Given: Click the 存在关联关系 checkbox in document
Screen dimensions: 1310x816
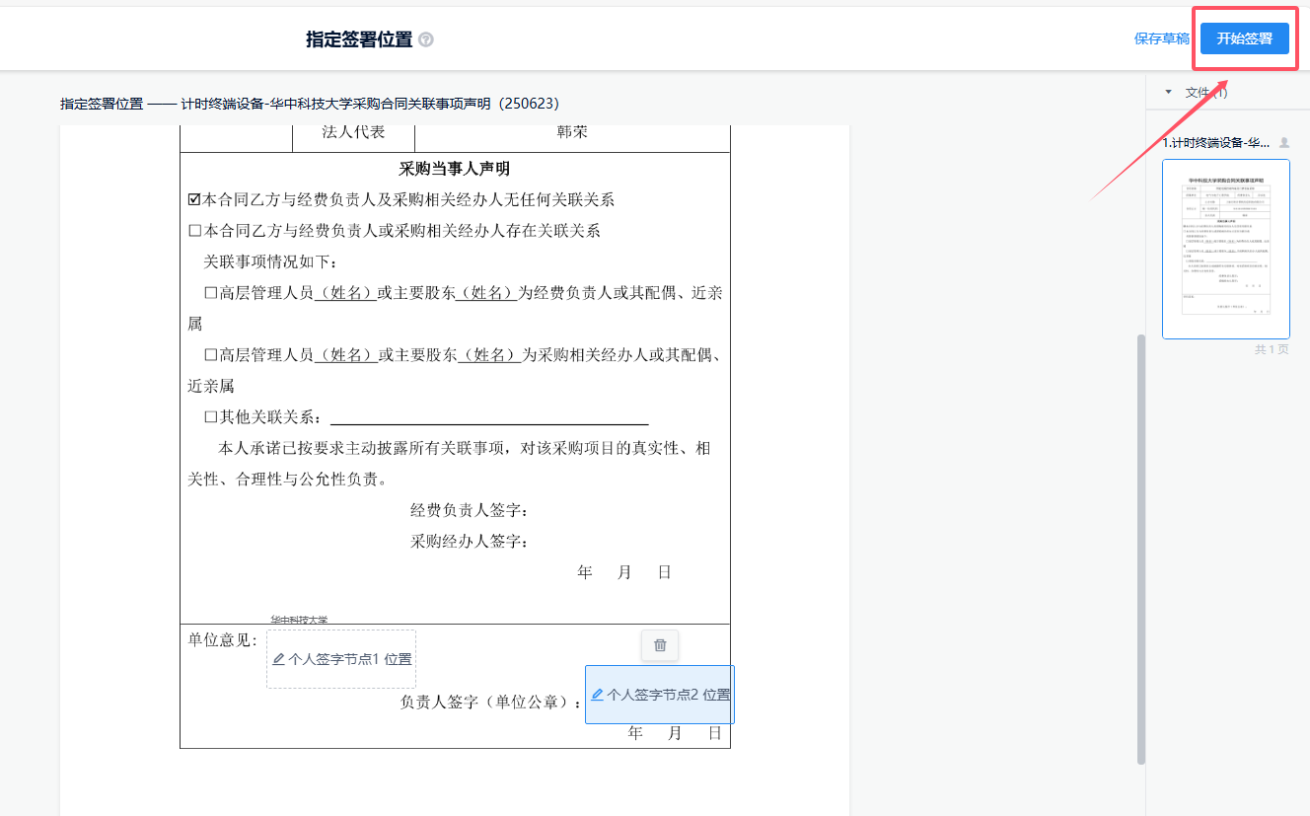Looking at the screenshot, I should click(194, 231).
